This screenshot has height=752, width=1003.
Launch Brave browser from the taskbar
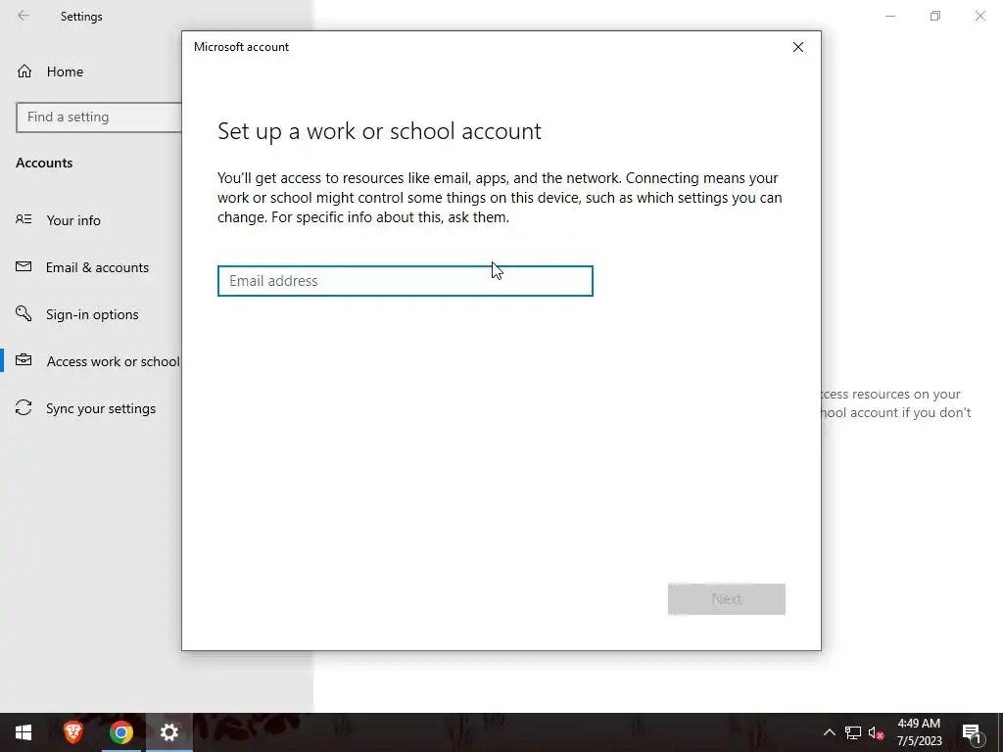coord(72,732)
